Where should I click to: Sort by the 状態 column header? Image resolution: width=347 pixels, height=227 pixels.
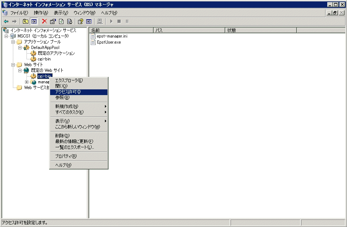click(x=261, y=30)
